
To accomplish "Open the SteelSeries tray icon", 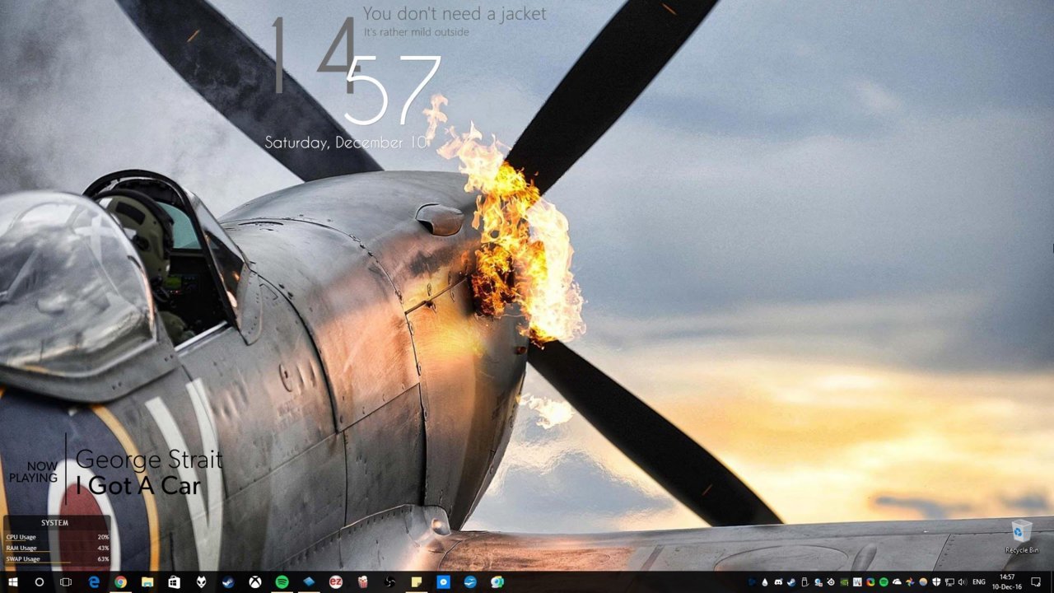I will 832,582.
